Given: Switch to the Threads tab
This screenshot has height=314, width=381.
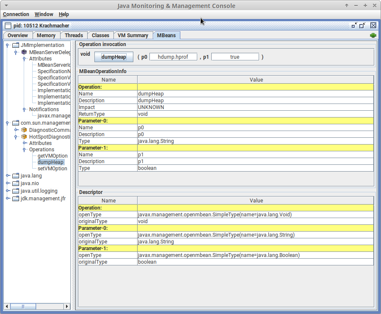Looking at the screenshot, I should (74, 35).
